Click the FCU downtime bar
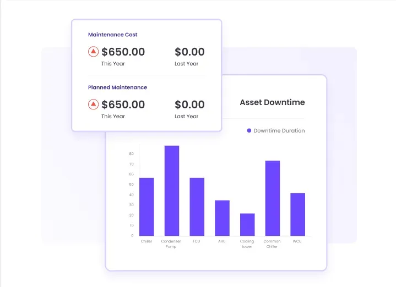 point(197,207)
